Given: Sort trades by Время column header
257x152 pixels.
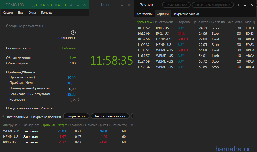Looking at the screenshot, I should (144, 22).
